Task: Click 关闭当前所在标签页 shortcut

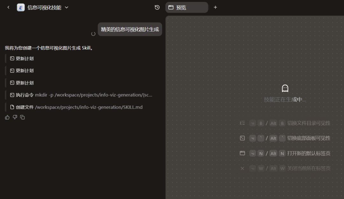Action: (308, 168)
